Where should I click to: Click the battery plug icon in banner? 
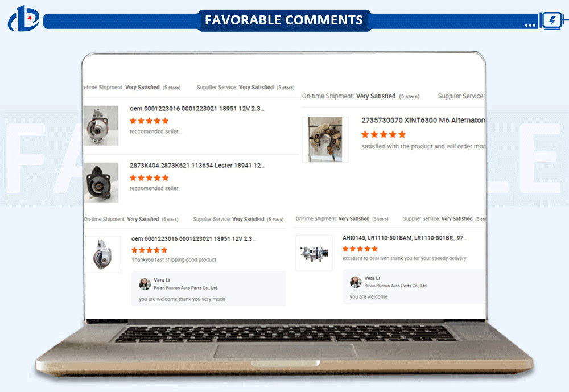(x=554, y=20)
